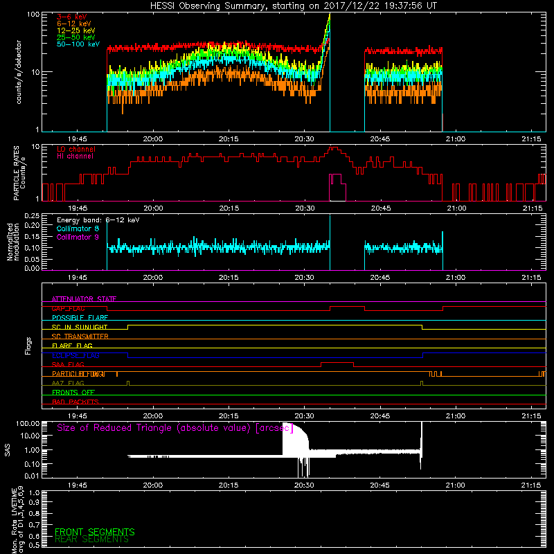
Task: Click the 20:45 tick label under Flags plot
Action: (x=380, y=416)
